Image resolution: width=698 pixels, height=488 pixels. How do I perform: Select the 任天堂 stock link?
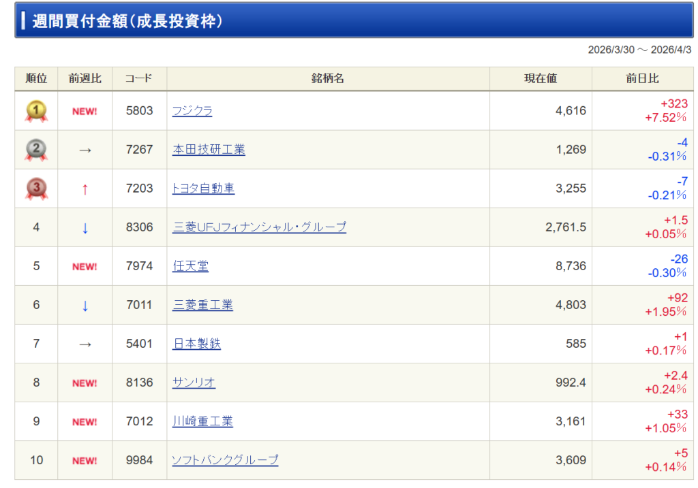click(190, 266)
